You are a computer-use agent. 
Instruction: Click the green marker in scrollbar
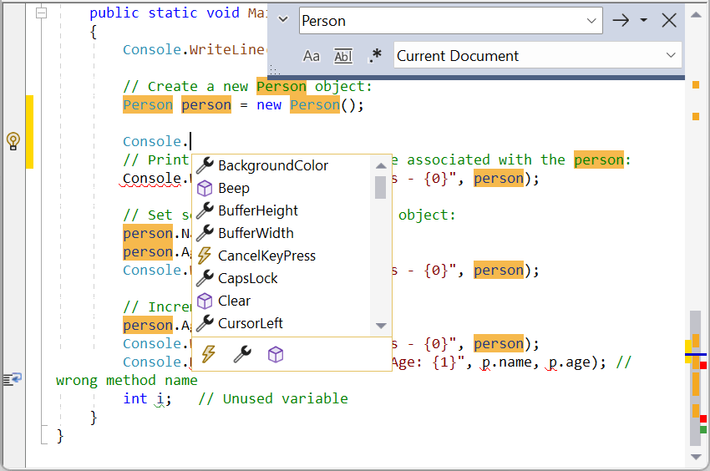click(x=703, y=429)
